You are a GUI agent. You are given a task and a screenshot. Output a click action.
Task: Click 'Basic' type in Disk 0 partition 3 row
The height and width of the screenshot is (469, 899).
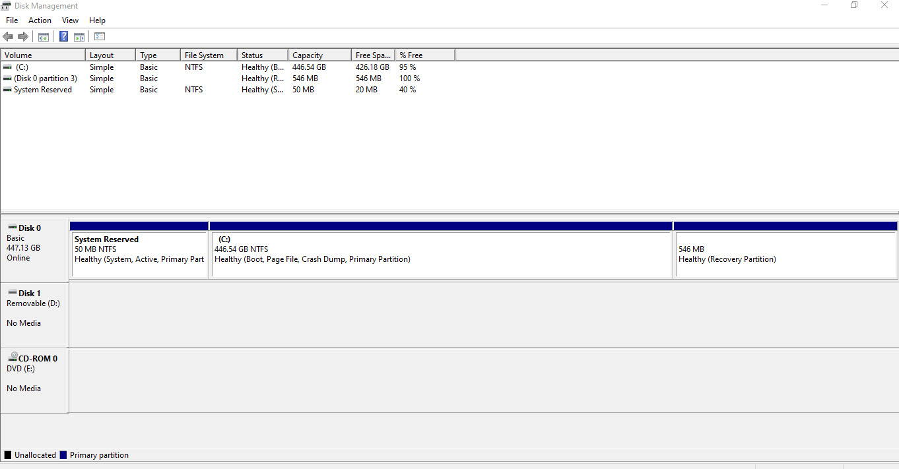coord(149,78)
